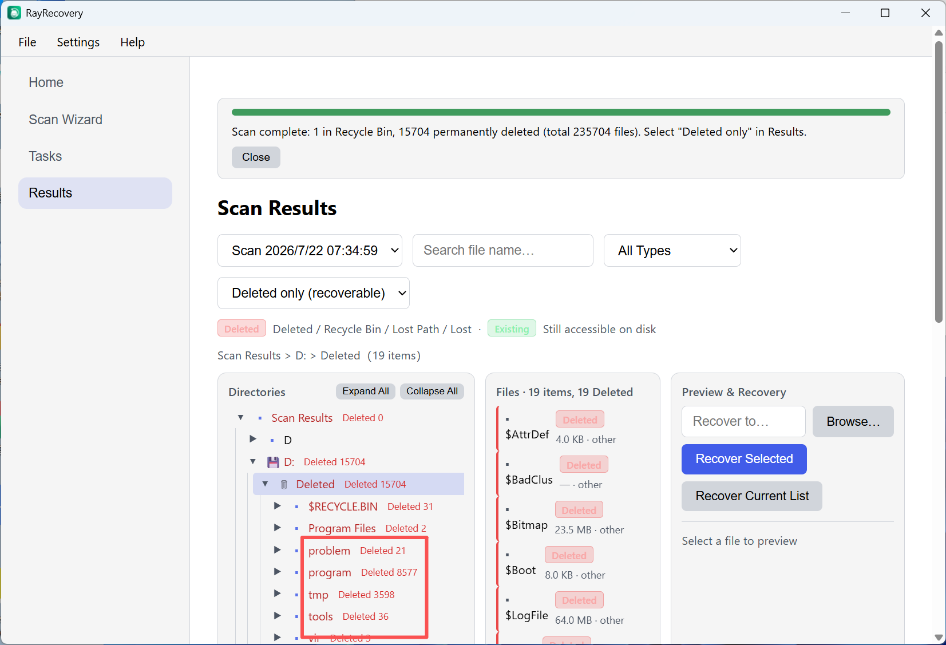Screen dimensions: 946x645
Task: Click the scrollbar down arrow
Action: coord(939,637)
